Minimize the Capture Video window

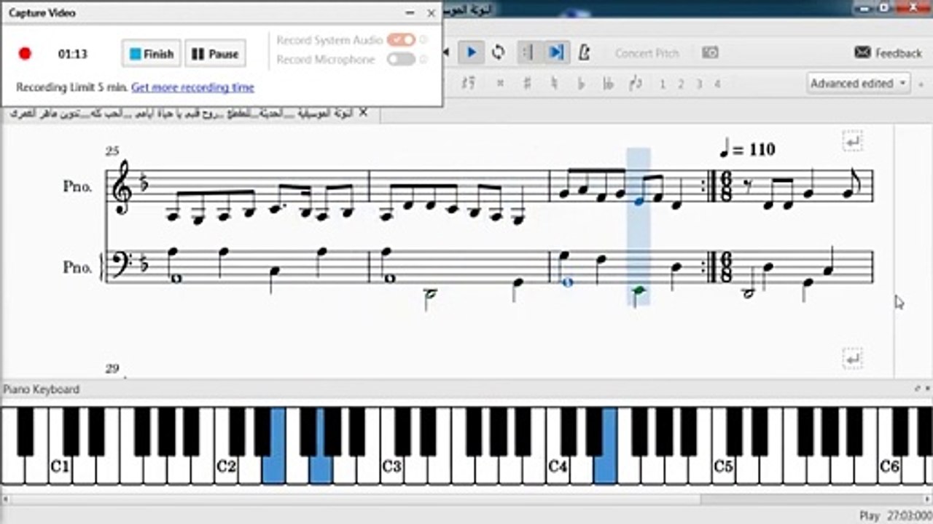pos(410,13)
